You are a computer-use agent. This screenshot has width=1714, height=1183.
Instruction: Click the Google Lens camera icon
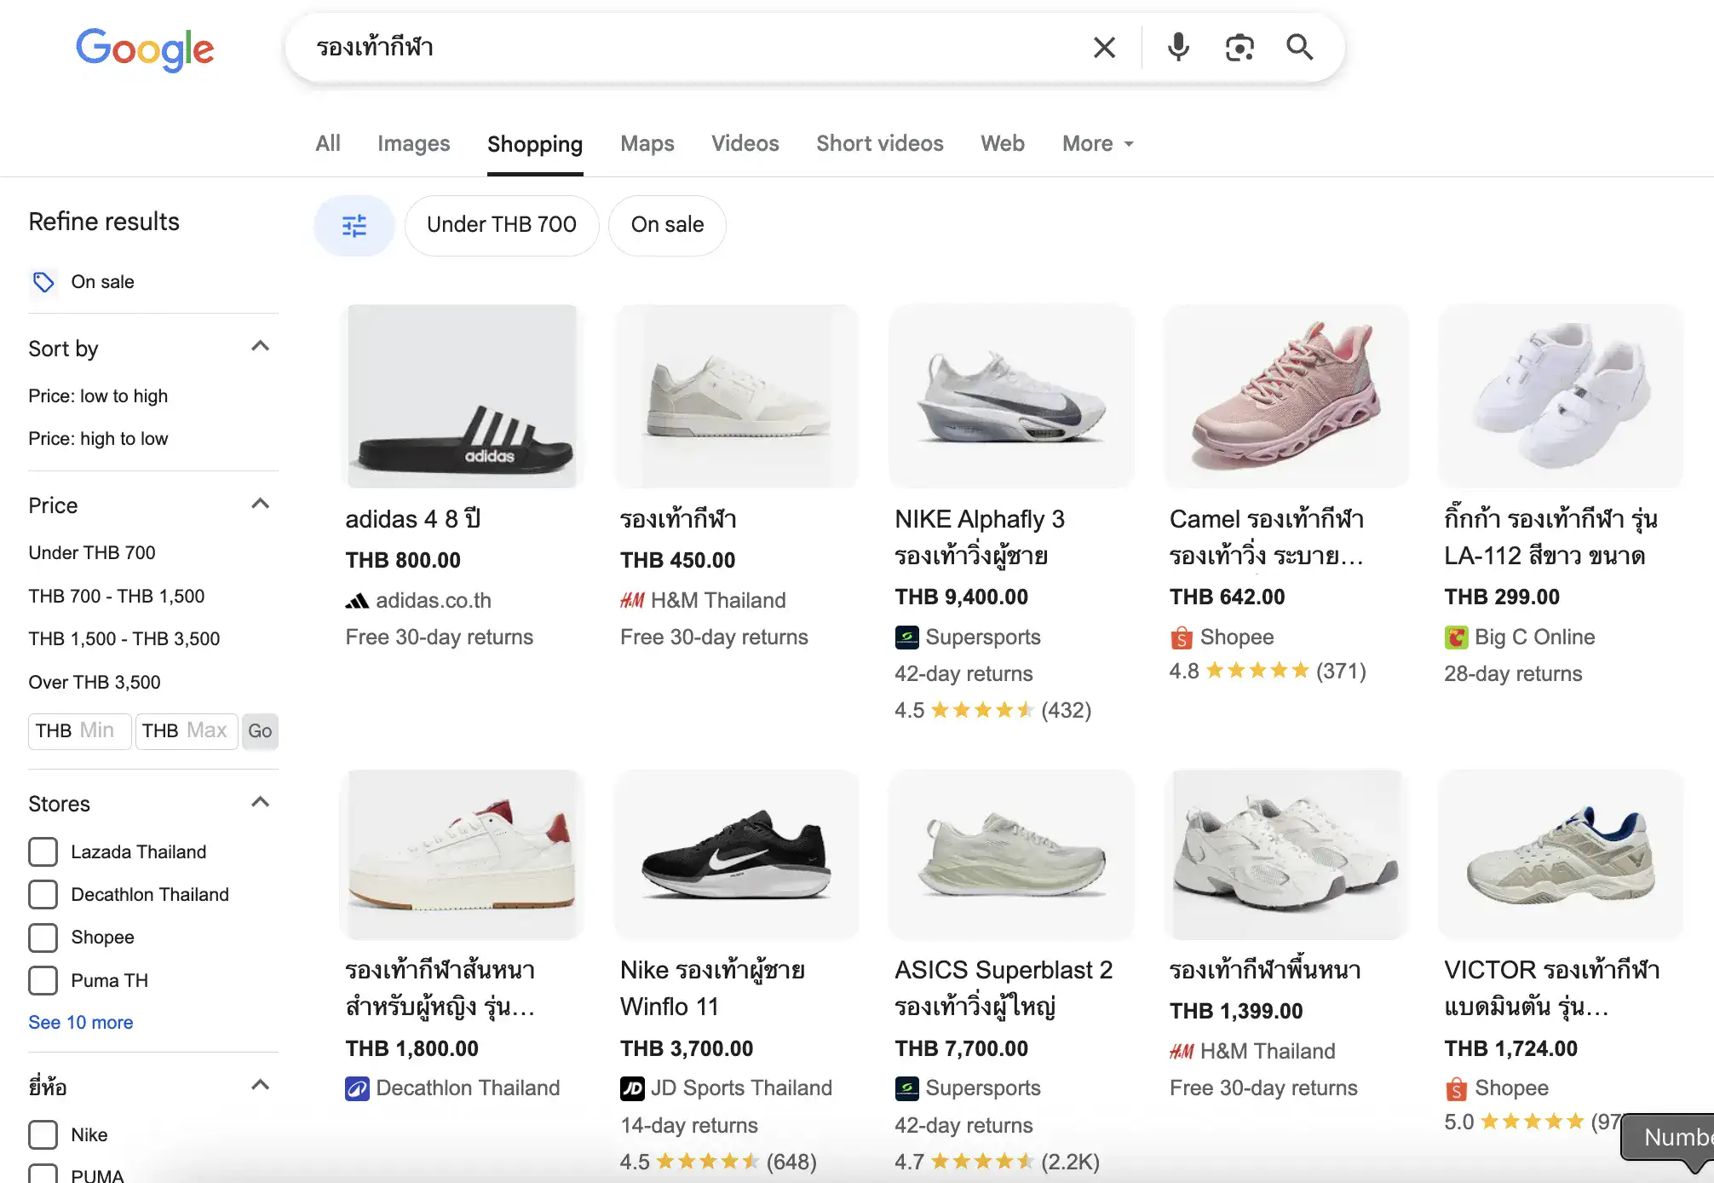click(1239, 47)
